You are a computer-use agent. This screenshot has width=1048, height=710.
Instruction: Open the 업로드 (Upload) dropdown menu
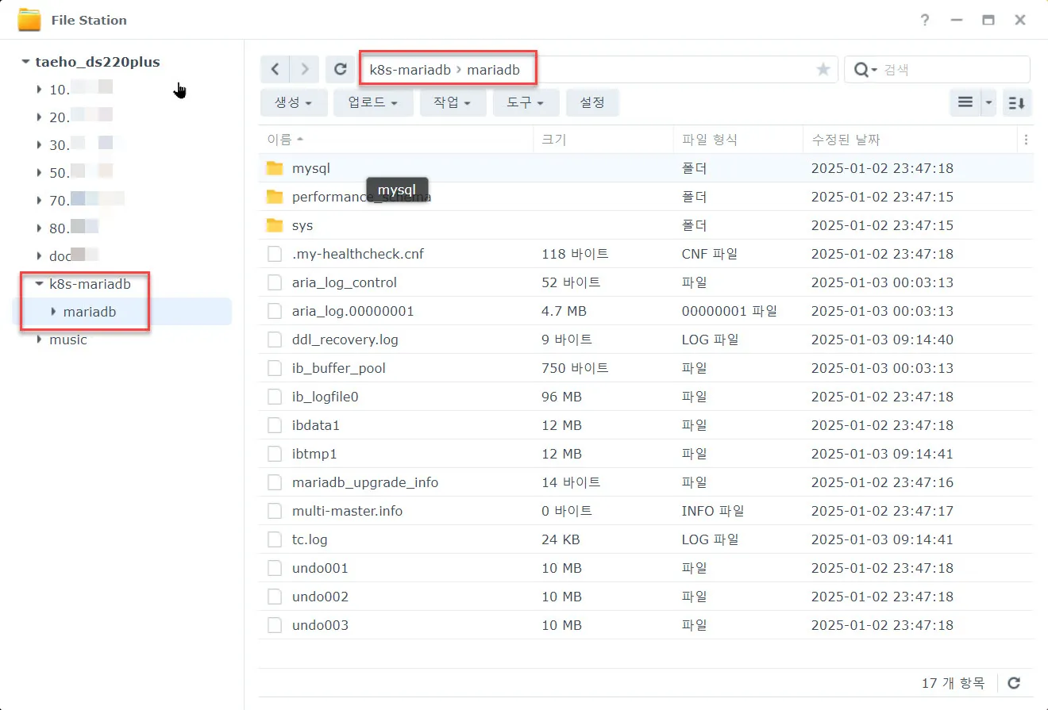point(373,102)
